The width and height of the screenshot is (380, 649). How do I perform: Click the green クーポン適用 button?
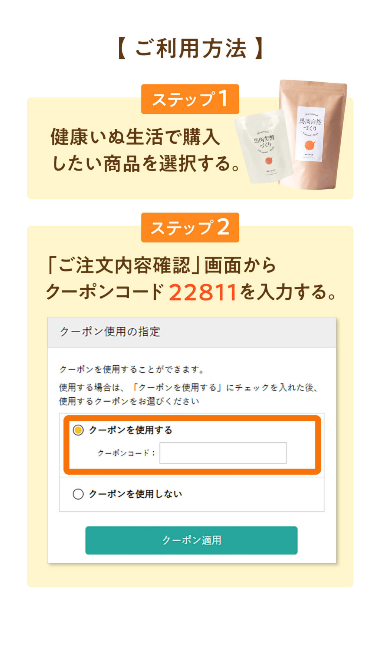click(x=191, y=540)
